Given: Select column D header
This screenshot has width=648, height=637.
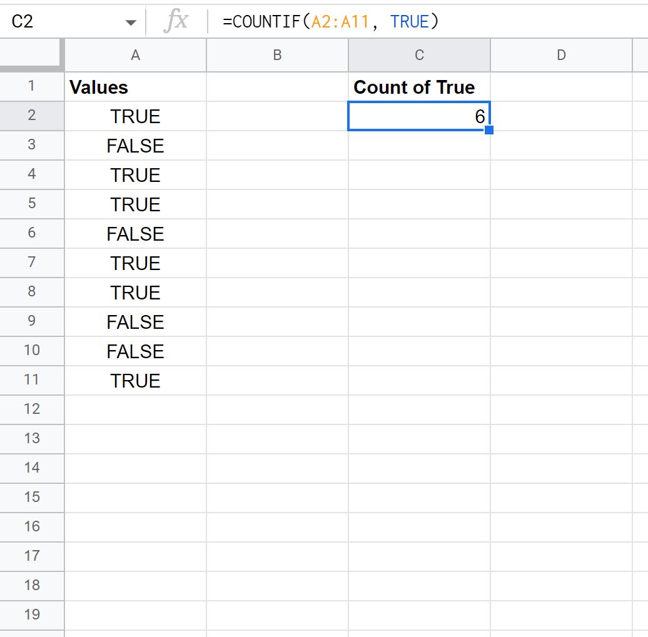Looking at the screenshot, I should pos(561,55).
